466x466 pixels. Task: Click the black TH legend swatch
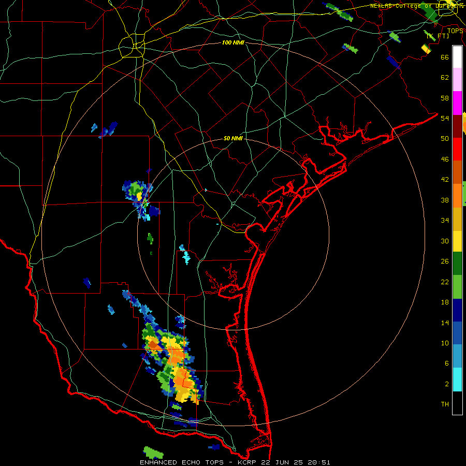(x=457, y=403)
